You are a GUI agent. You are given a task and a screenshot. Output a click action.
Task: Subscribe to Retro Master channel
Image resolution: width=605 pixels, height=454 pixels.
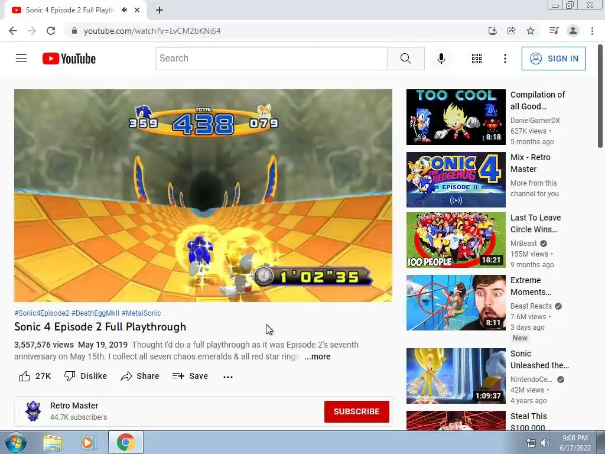[356, 411]
